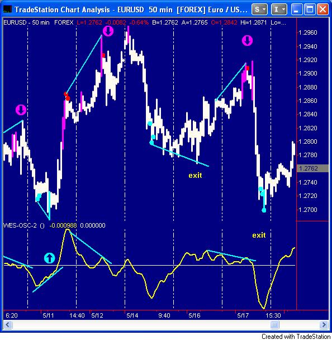The height and width of the screenshot is (340, 332).
Task: Click the horizontal scrollbar thumb
Action: point(274,324)
